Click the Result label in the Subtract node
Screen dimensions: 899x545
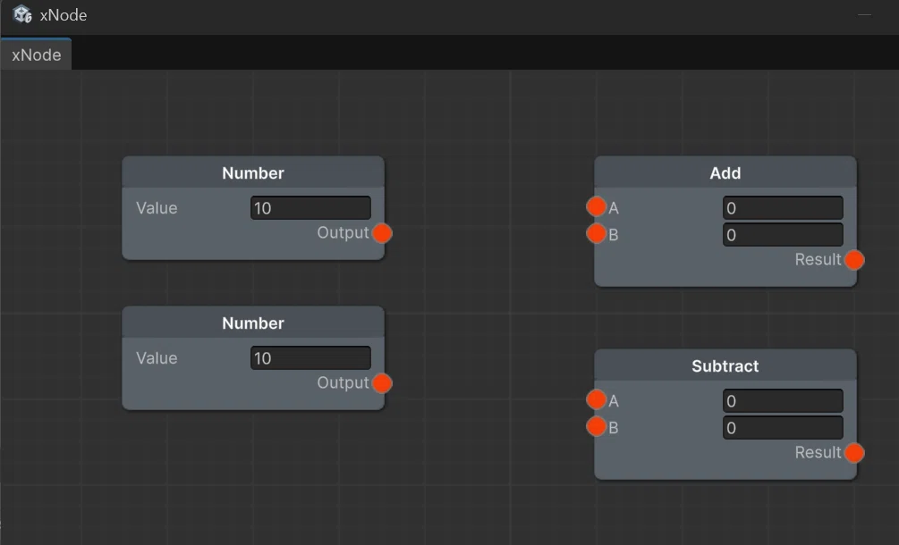click(818, 452)
